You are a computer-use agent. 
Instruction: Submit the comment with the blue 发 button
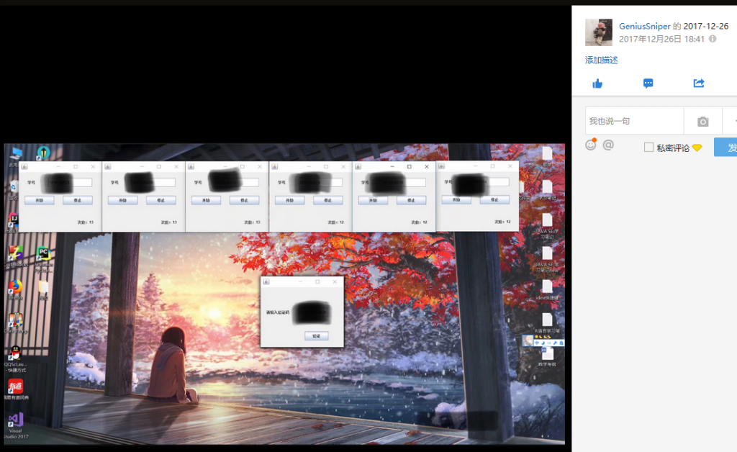point(725,147)
